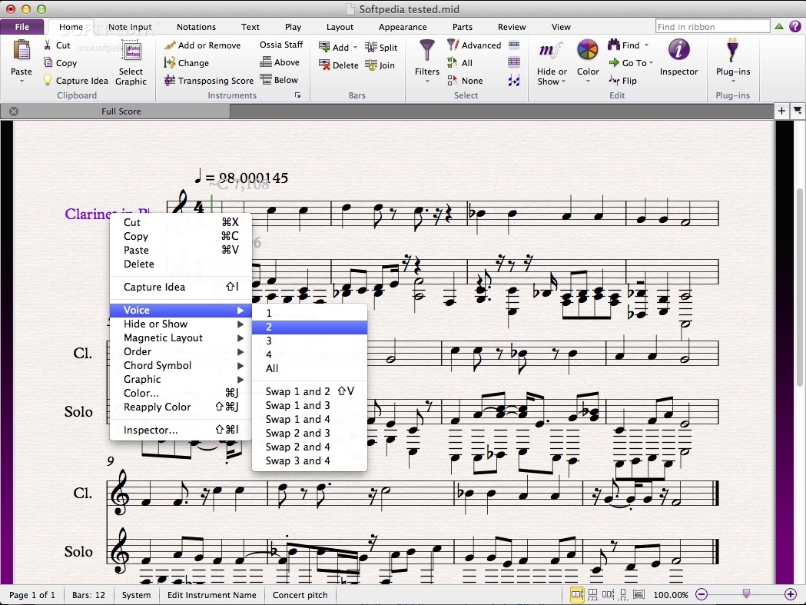This screenshot has width=806, height=605.
Task: Choose Swap 1 and 2 from Voice submenu
Action: click(x=298, y=391)
